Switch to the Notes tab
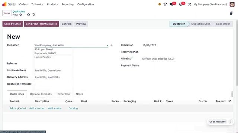 (79, 94)
